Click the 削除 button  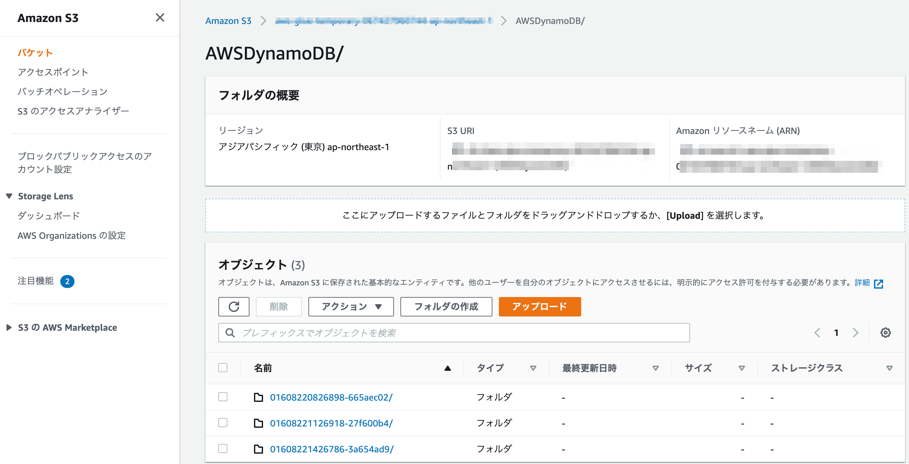click(x=278, y=306)
